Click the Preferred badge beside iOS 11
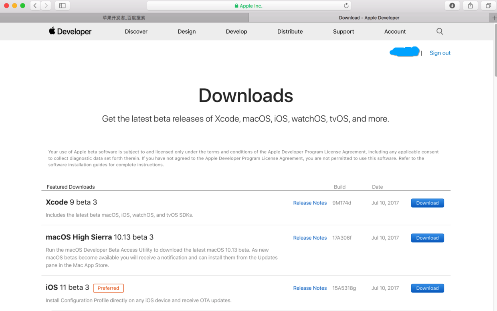497x311 pixels. 108,288
